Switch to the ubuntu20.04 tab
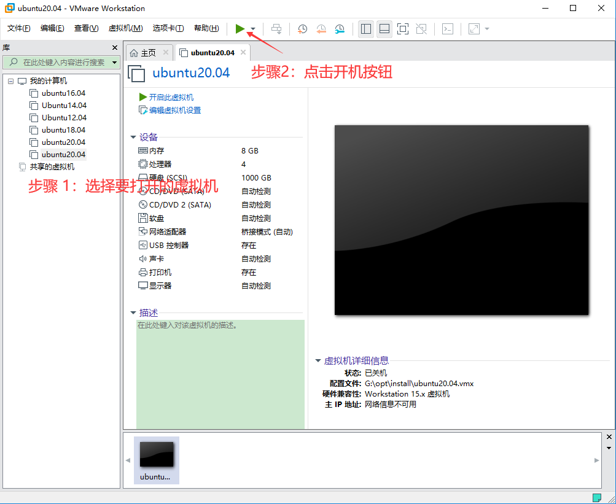The height and width of the screenshot is (504, 616). point(212,53)
